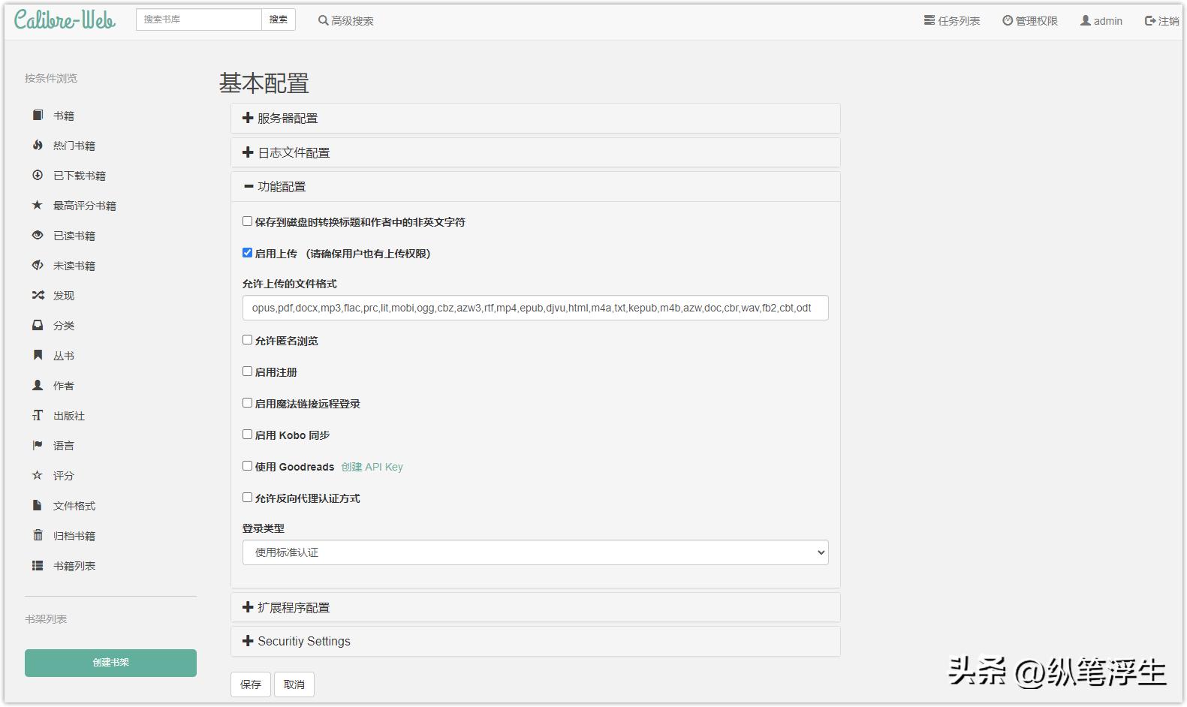Click the magnifier icon for 高级搜索
Screen dimensions: 1187x707
[323, 20]
